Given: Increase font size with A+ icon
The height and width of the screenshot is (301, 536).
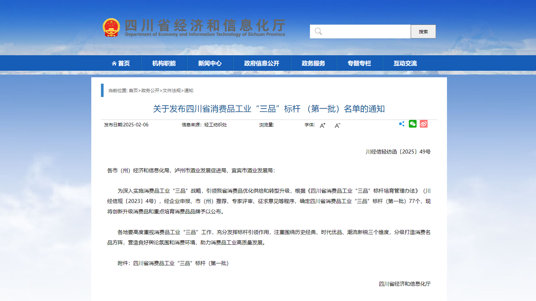Looking at the screenshot, I should click(322, 125).
